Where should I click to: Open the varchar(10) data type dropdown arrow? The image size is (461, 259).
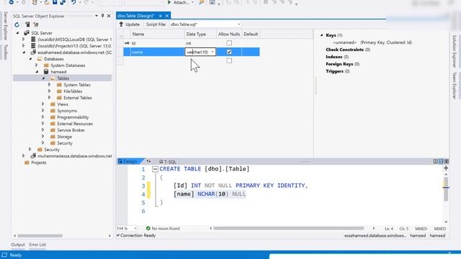tap(212, 52)
